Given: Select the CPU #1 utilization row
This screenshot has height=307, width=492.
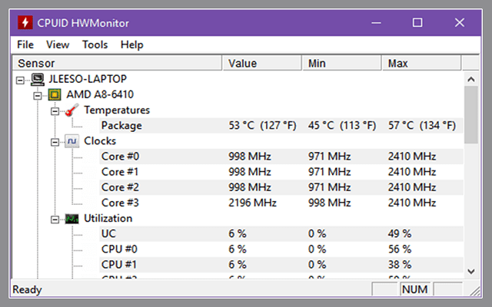Looking at the screenshot, I should pos(281,265).
